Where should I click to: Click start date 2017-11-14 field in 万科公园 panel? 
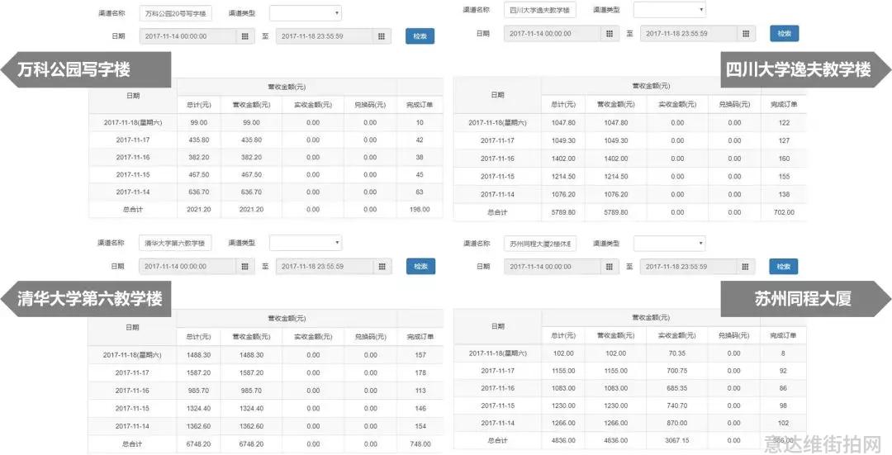188,36
